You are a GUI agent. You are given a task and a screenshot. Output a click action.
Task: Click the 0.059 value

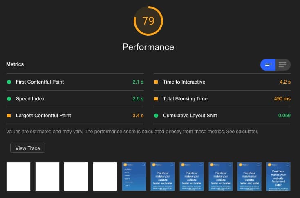284,116
